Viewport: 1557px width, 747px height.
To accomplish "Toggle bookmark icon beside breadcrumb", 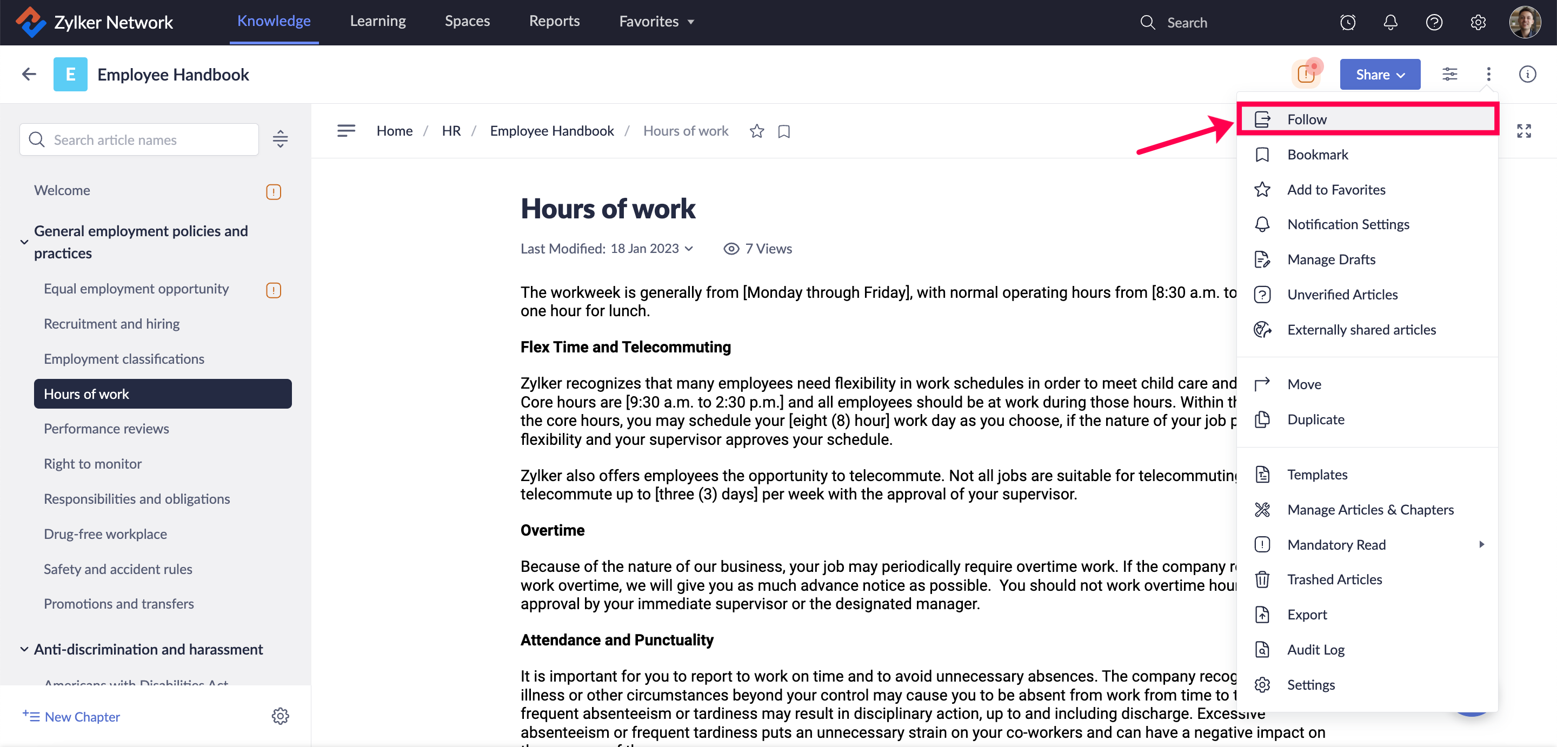I will point(784,131).
